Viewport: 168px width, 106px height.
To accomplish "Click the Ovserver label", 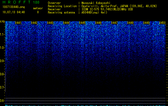I will click(x=54, y=3).
